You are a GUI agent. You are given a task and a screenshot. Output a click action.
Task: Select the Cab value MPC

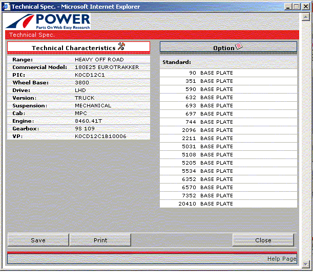(x=81, y=113)
